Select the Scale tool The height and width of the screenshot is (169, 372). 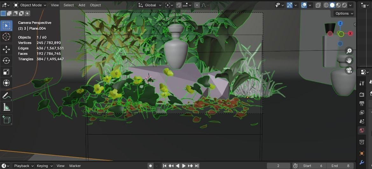6,72
